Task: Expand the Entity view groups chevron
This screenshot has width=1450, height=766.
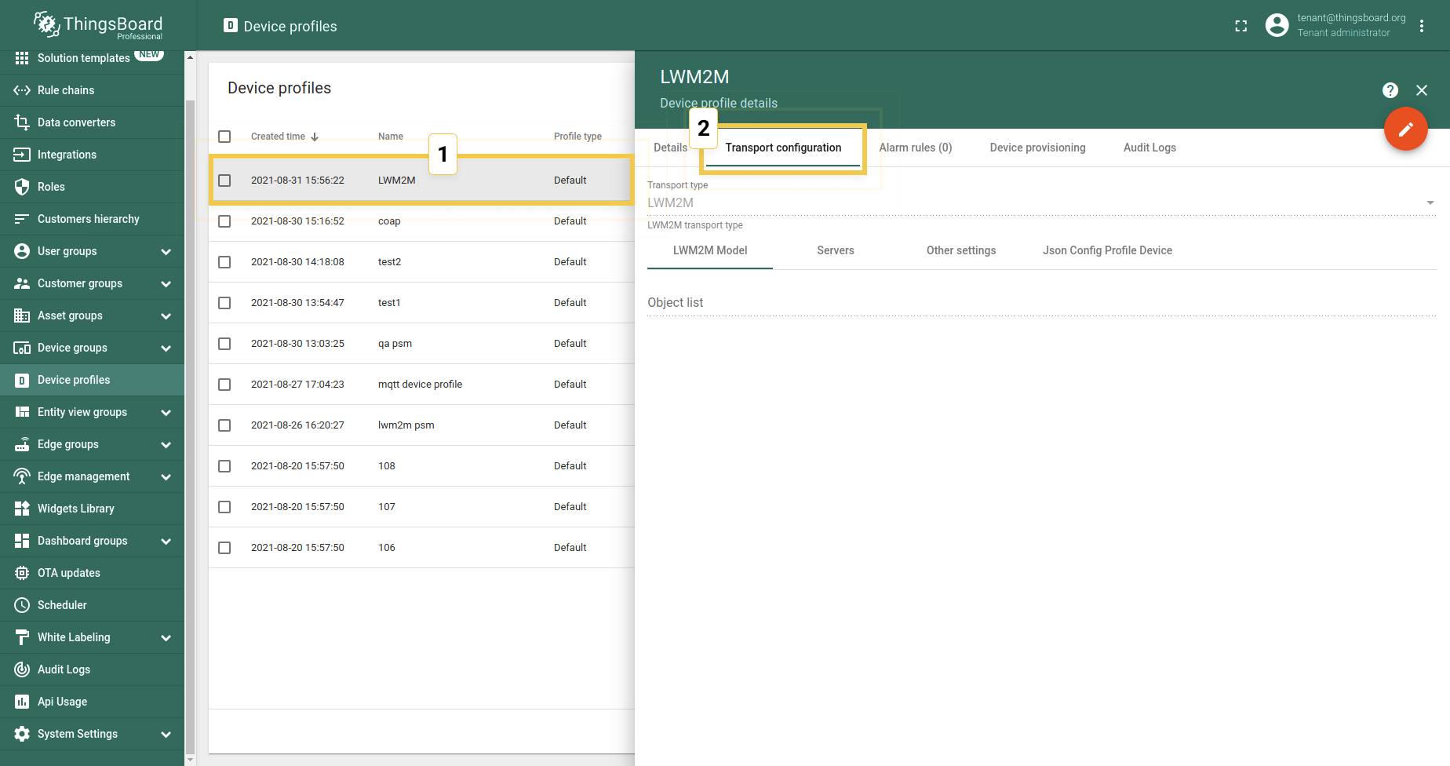Action: 166,413
